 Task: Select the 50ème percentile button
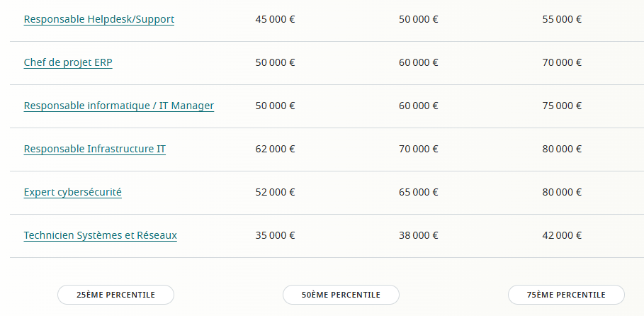(341, 295)
